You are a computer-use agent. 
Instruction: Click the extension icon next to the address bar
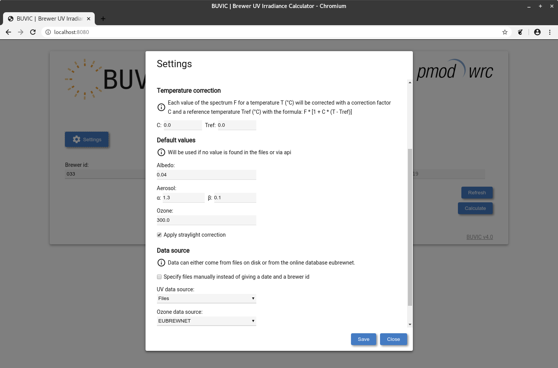520,32
